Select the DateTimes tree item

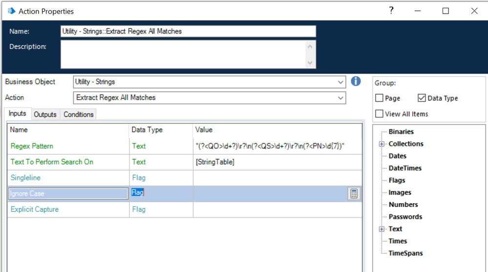point(405,168)
